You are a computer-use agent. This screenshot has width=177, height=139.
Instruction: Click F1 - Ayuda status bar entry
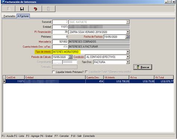(7, 136)
